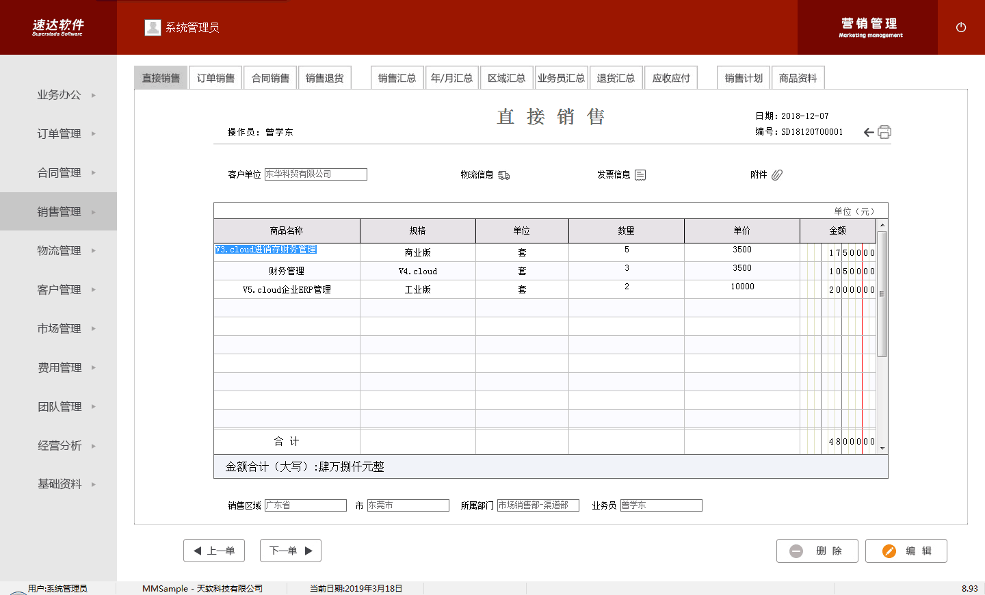The image size is (985, 595).
Task: Click the 速达软件 logo
Action: coord(58,27)
